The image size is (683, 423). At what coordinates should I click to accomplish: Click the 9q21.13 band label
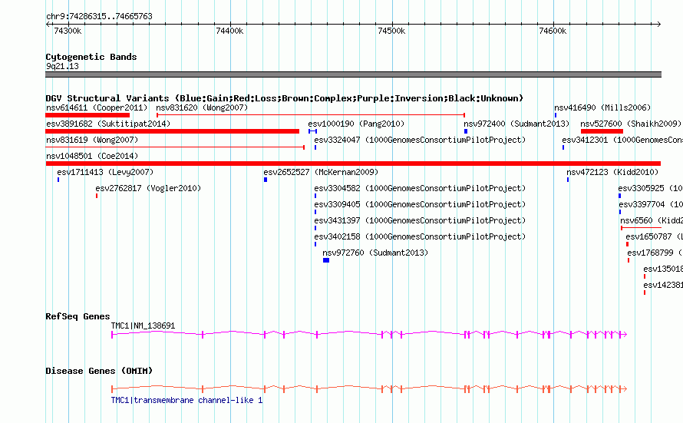[x=62, y=66]
